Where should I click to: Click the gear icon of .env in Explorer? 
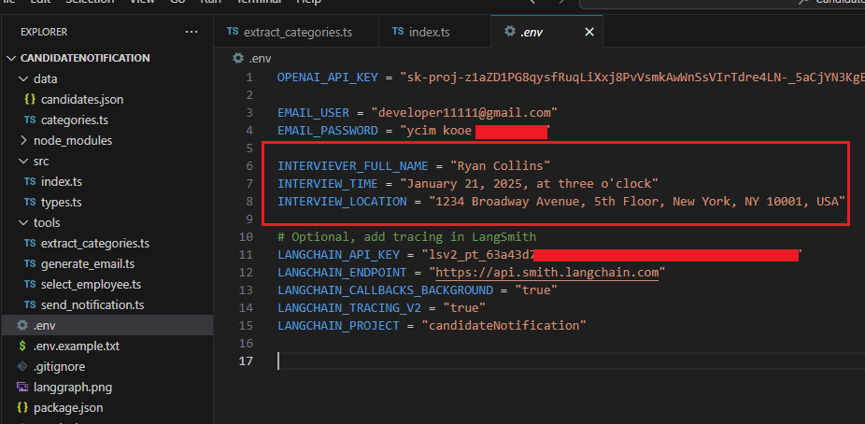22,325
